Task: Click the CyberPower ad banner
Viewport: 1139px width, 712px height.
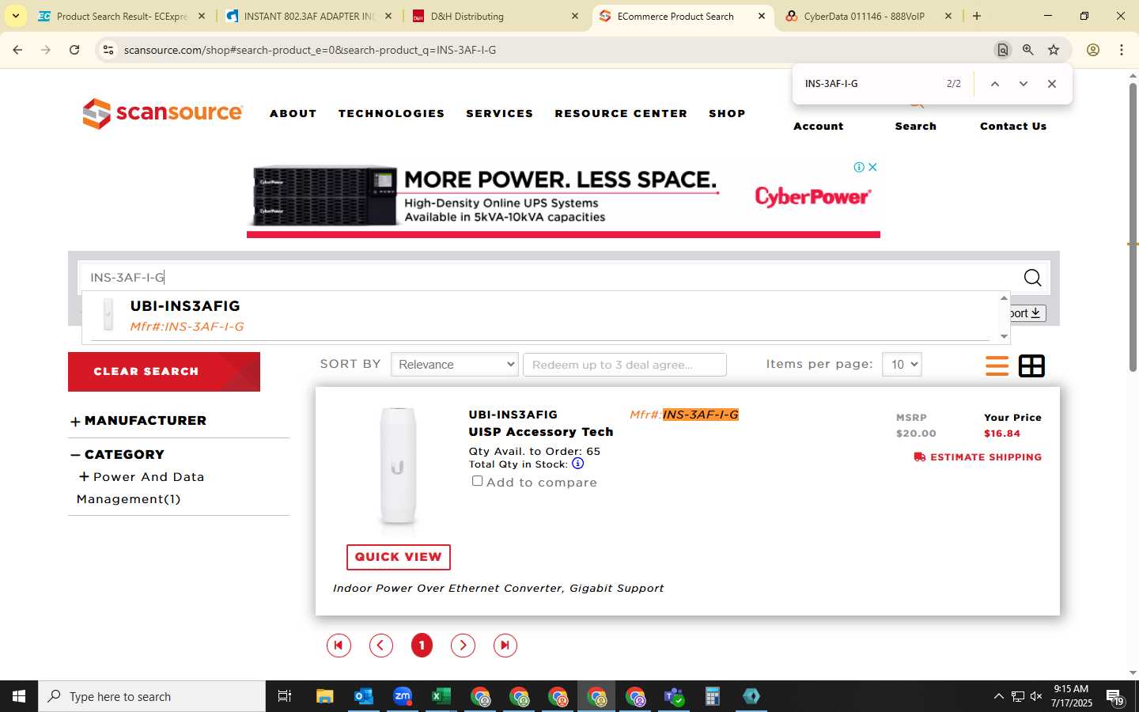Action: pyautogui.click(x=563, y=199)
